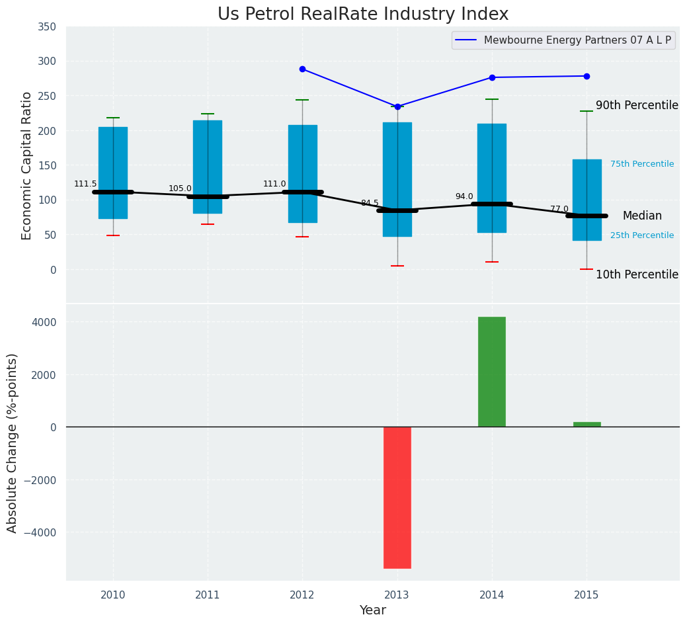Select the 90th Percentile label
Image resolution: width=687 pixels, height=623 pixels.
(637, 106)
